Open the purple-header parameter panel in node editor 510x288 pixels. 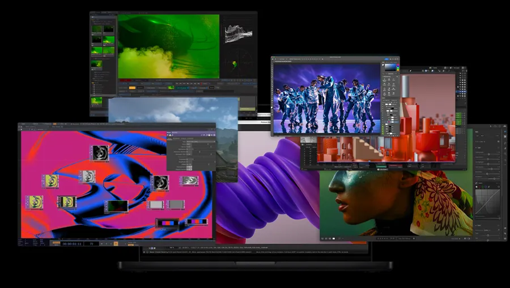(191, 151)
